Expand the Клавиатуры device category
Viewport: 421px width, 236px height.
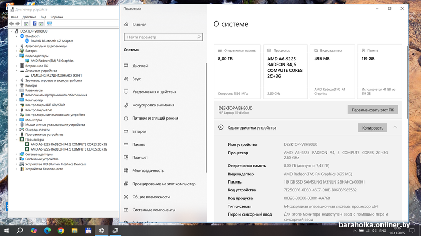point(17,90)
